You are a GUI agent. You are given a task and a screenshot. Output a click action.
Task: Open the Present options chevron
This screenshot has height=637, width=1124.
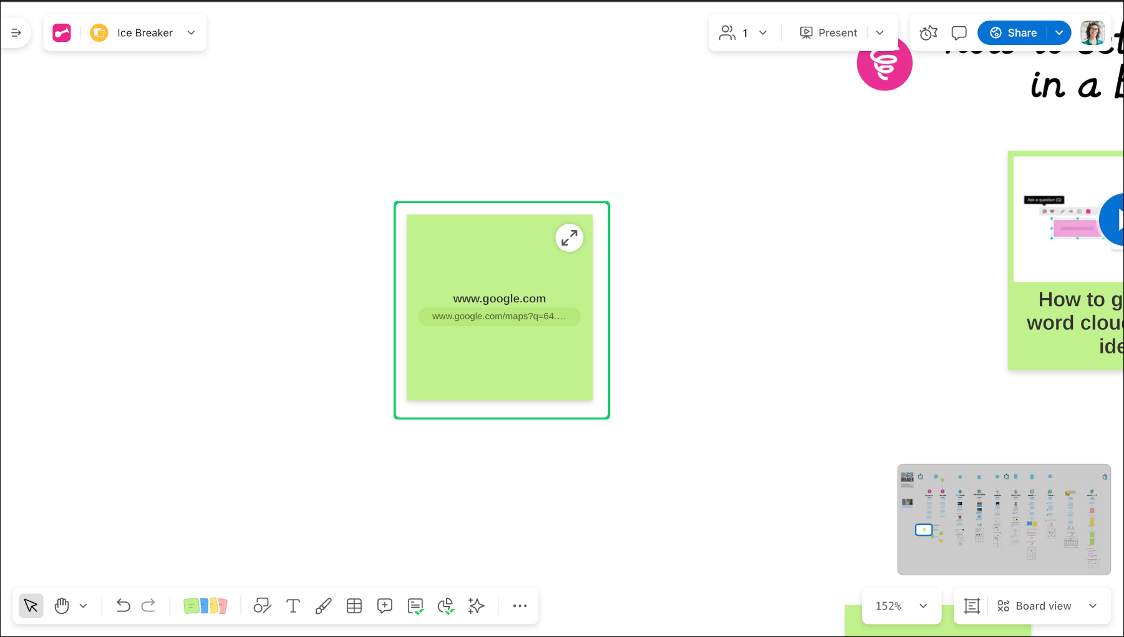click(x=879, y=32)
